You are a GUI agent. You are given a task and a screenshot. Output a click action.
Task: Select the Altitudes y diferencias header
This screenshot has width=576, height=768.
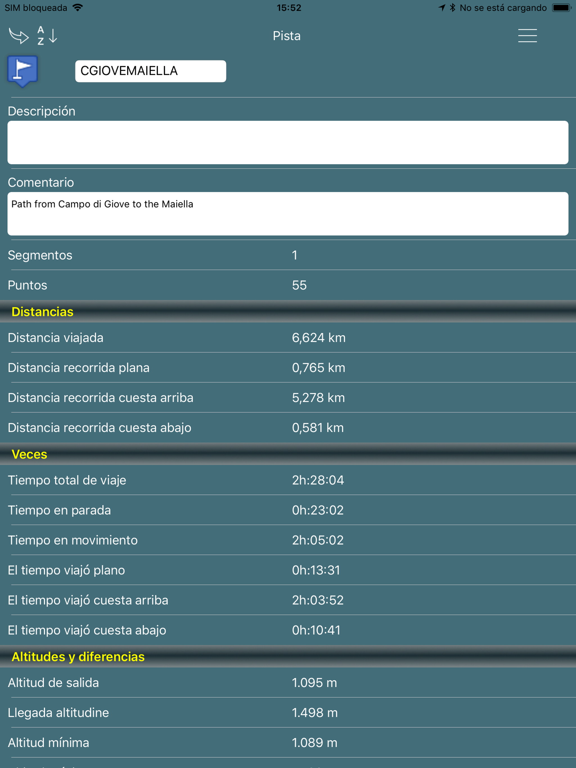point(78,657)
